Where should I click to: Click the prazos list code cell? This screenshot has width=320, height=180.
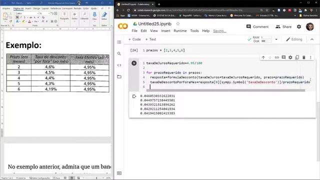point(222,50)
